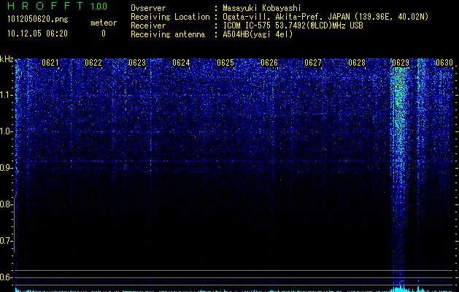Click the 0622 time marker
Image resolution: width=459 pixels, height=292 pixels.
(x=93, y=63)
